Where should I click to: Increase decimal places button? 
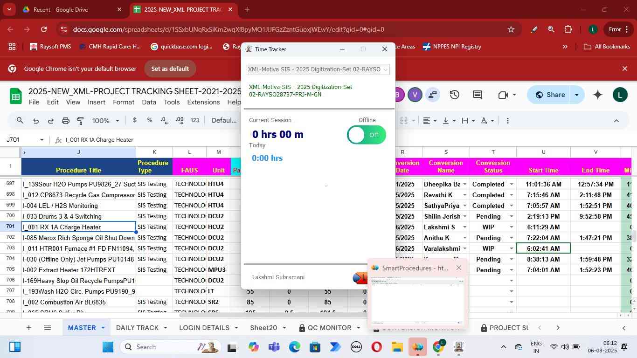click(180, 120)
